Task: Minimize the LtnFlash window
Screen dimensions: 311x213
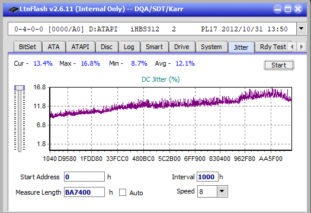Action: coord(278,9)
